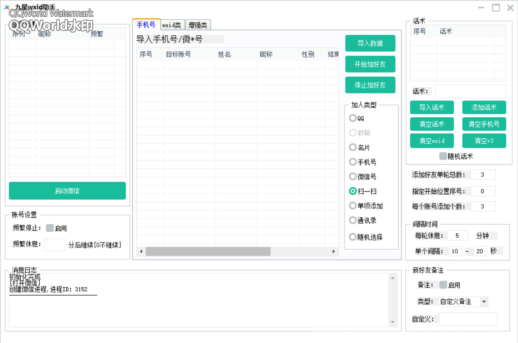The height and width of the screenshot is (343, 518).
Task: Launch WeChat with 启动微信 button
Action: pos(67,191)
